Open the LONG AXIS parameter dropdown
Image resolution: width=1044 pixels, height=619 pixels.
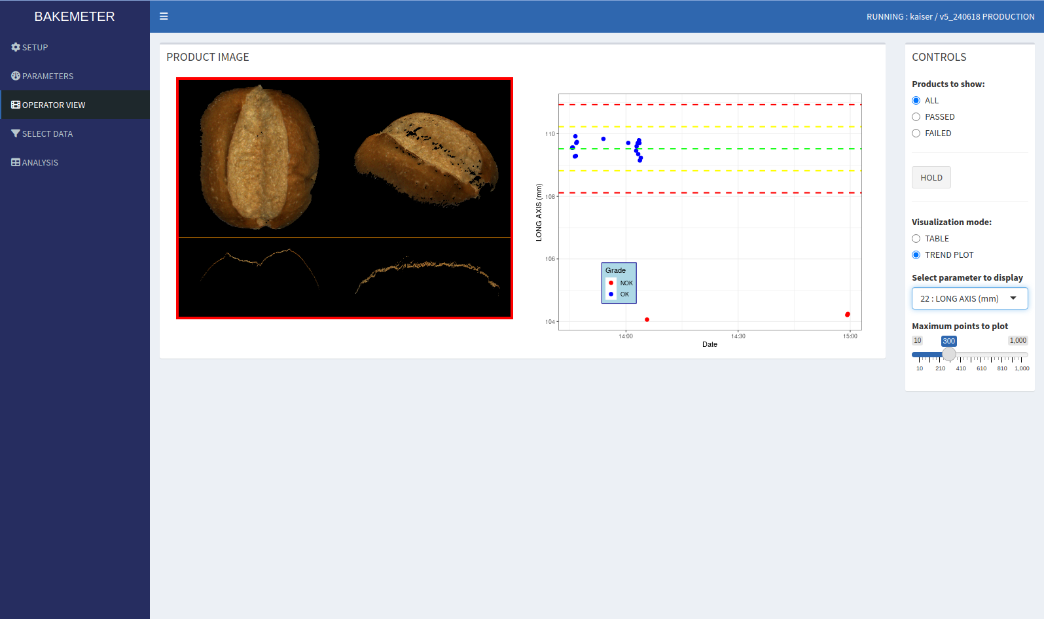coord(961,298)
